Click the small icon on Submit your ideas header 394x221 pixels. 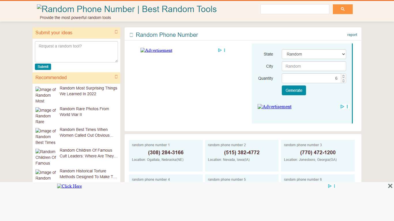pyautogui.click(x=116, y=32)
